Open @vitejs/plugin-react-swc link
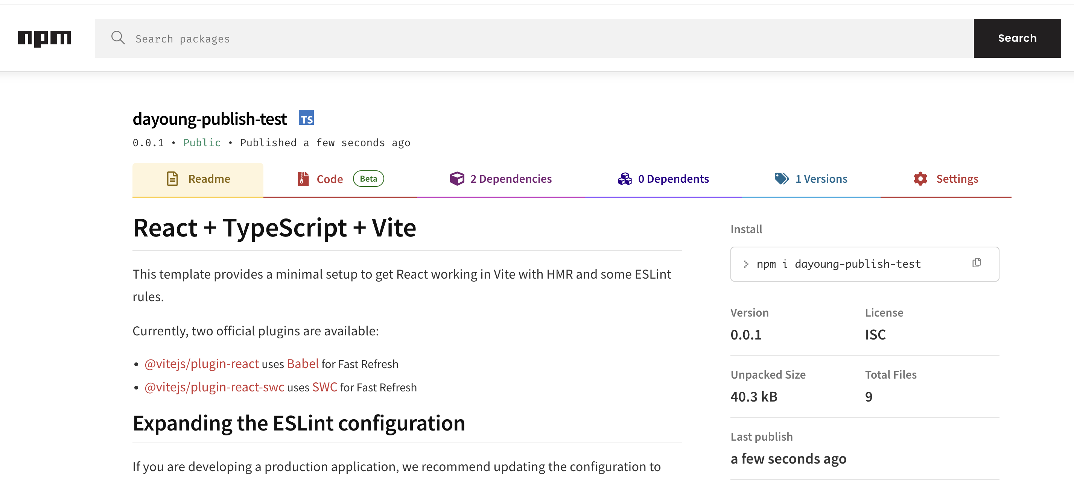The width and height of the screenshot is (1074, 482). coord(214,387)
